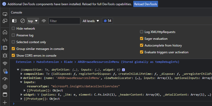Click the info icon in notification bar

coord(4,4)
